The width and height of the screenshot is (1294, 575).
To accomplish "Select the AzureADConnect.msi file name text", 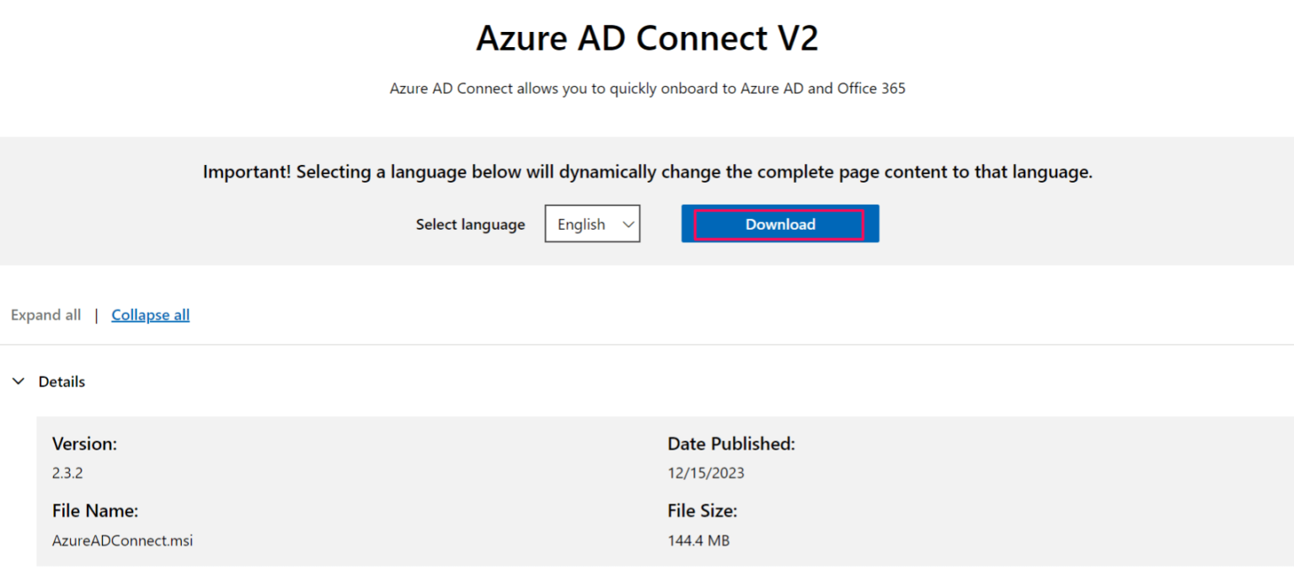I will click(122, 540).
